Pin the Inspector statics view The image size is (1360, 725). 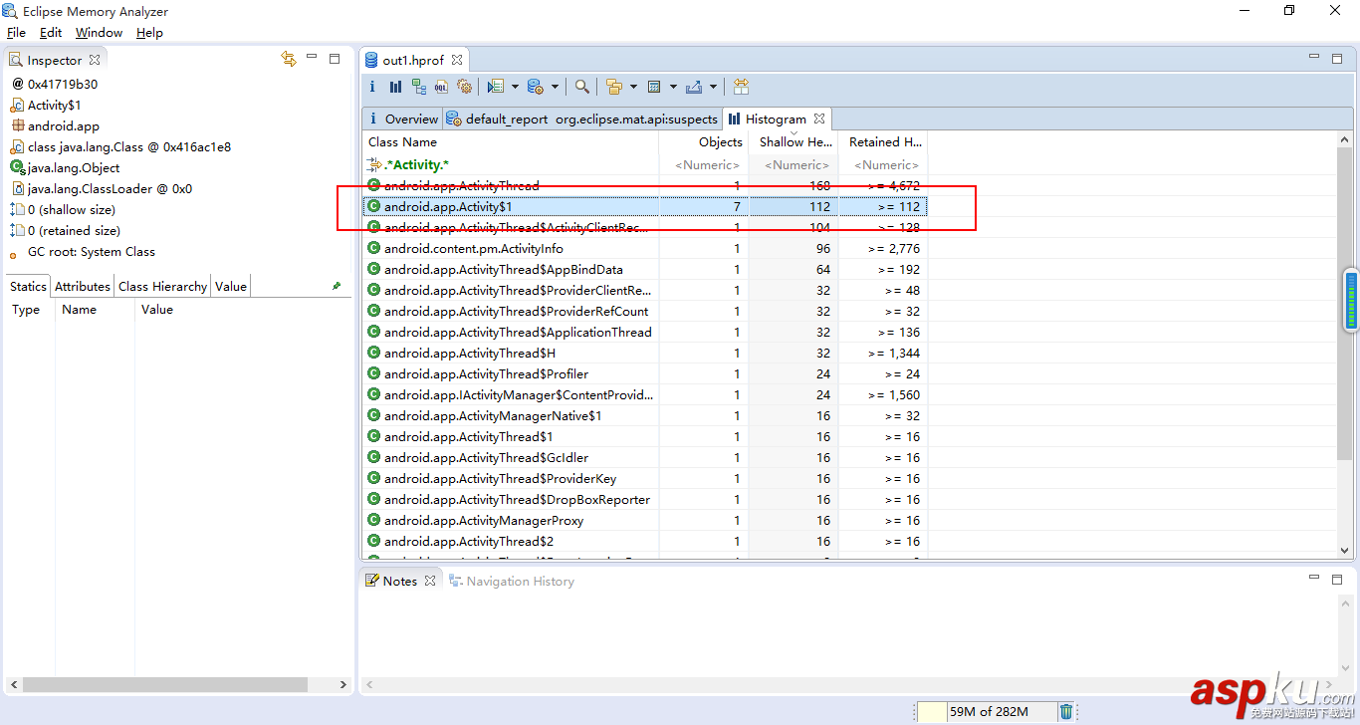(x=337, y=286)
